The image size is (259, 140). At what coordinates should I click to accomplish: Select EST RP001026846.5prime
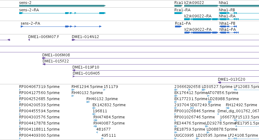(194, 111)
